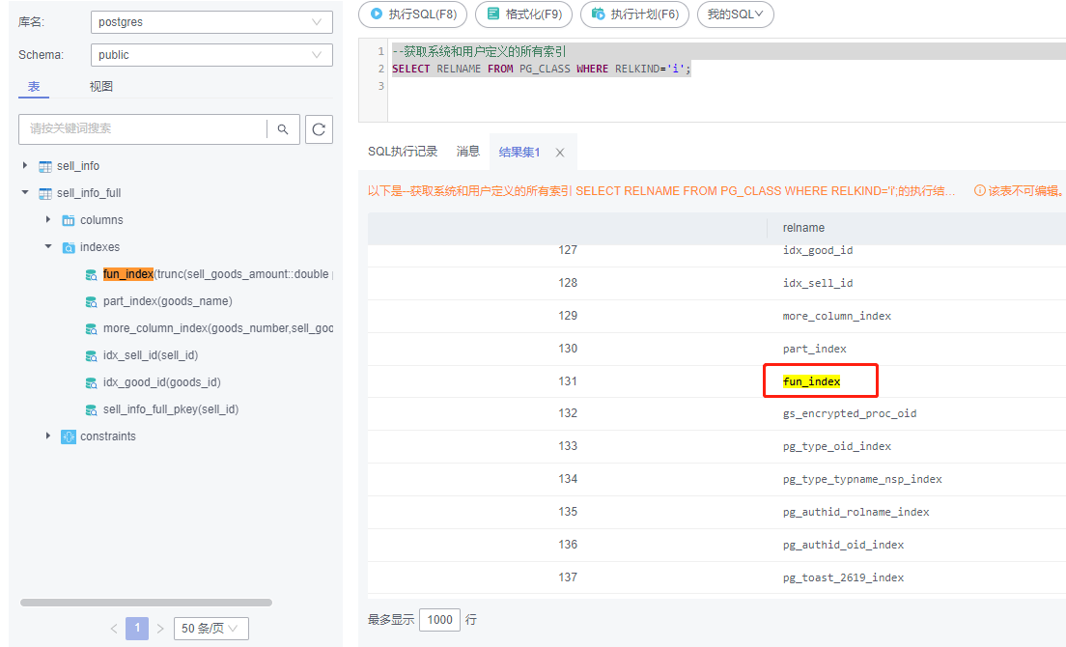Click the keyword search input field
The width and height of the screenshot is (1066, 647).
(143, 128)
